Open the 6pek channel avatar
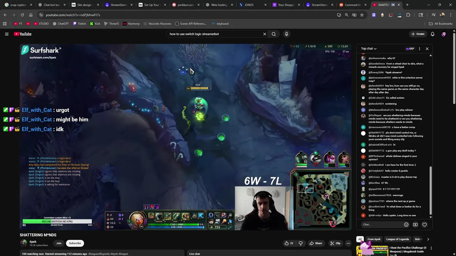This screenshot has width=456, height=256. tap(24, 243)
